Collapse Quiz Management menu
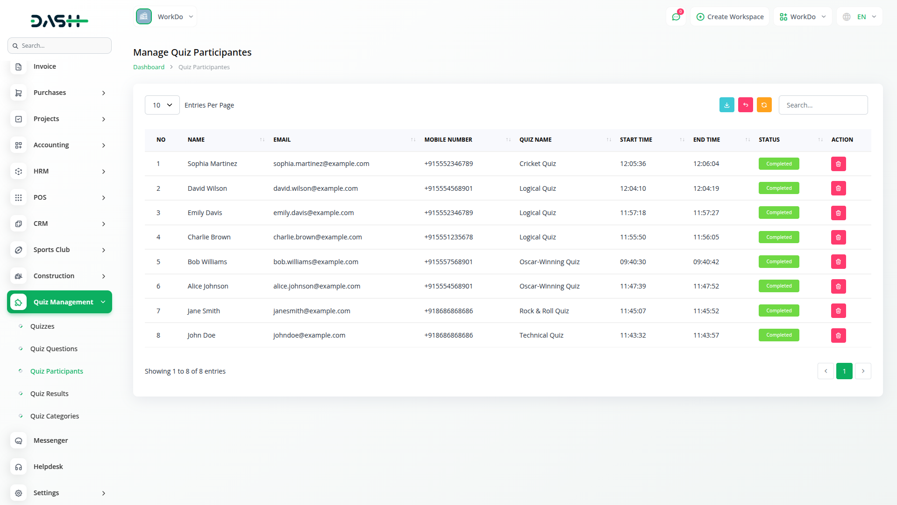 tap(59, 302)
